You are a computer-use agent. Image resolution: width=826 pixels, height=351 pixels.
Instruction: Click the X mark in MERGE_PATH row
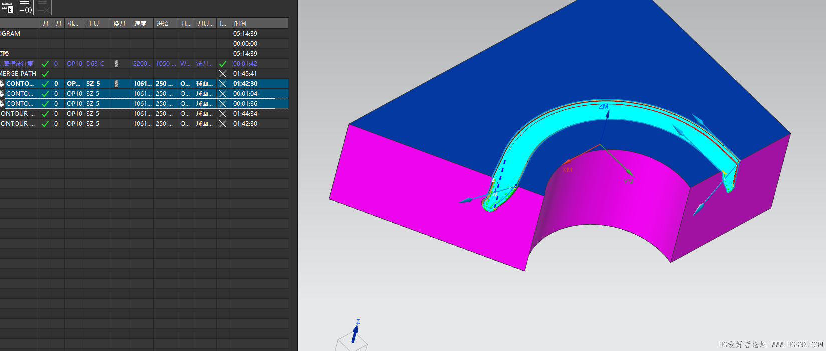click(223, 74)
